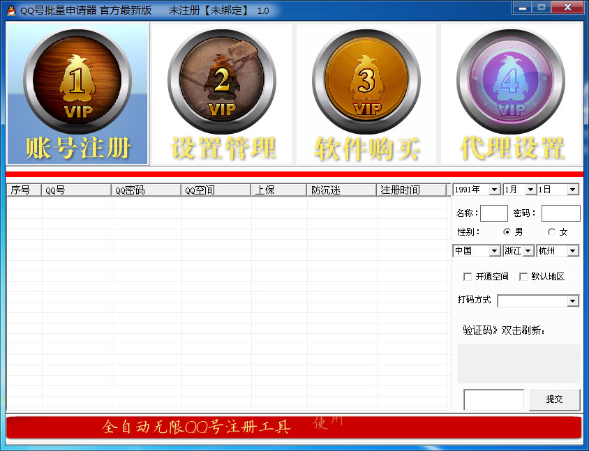Click the 验证码》双击刷新 label

pyautogui.click(x=504, y=330)
